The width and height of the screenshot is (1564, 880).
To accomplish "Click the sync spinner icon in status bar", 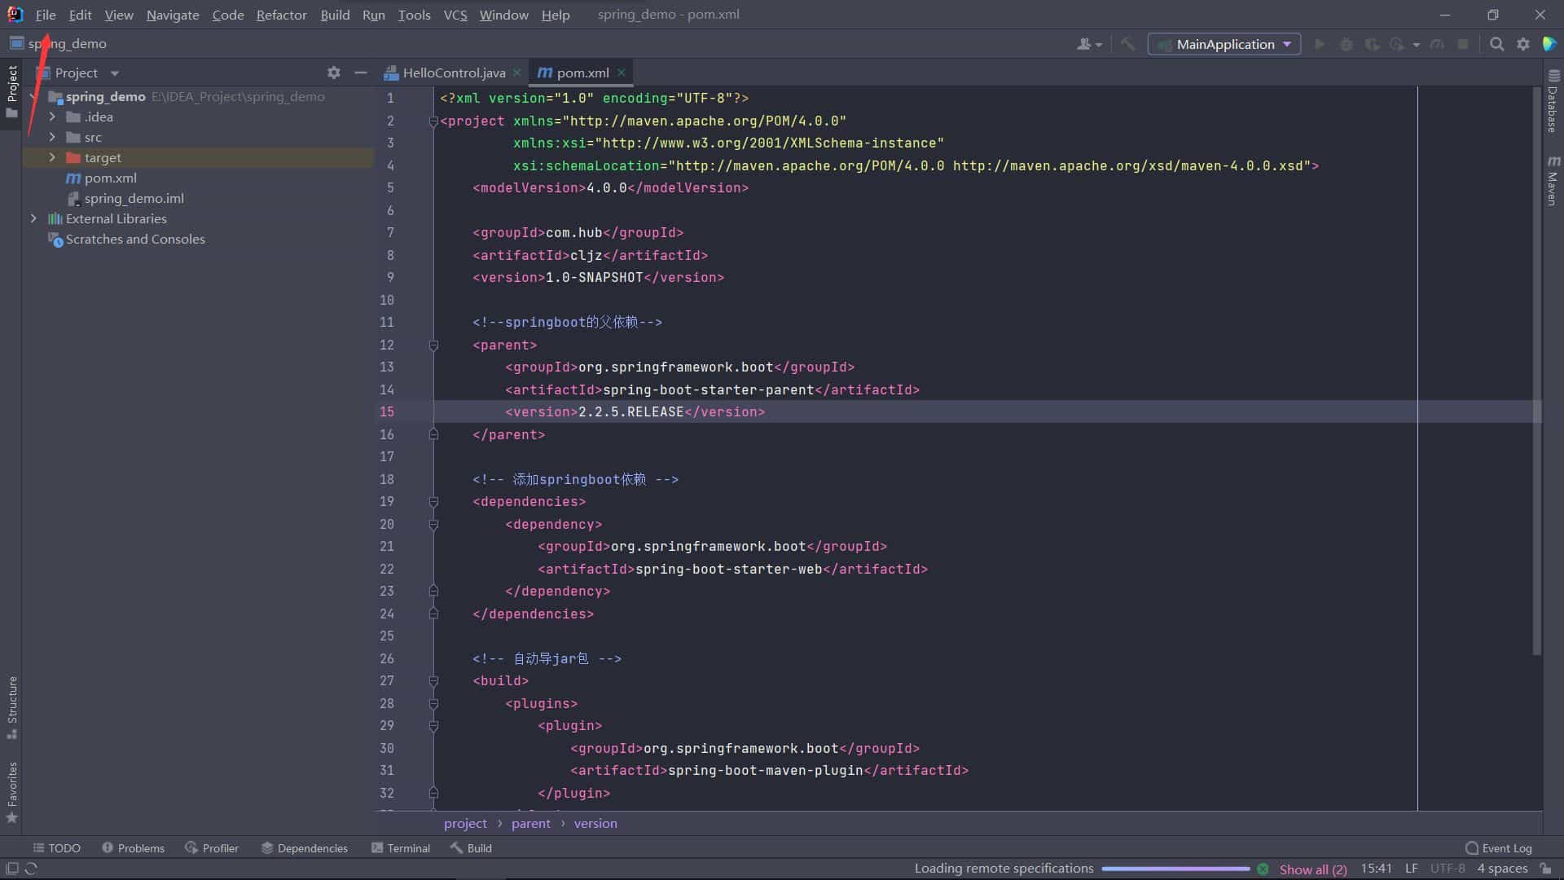I will pos(32,869).
